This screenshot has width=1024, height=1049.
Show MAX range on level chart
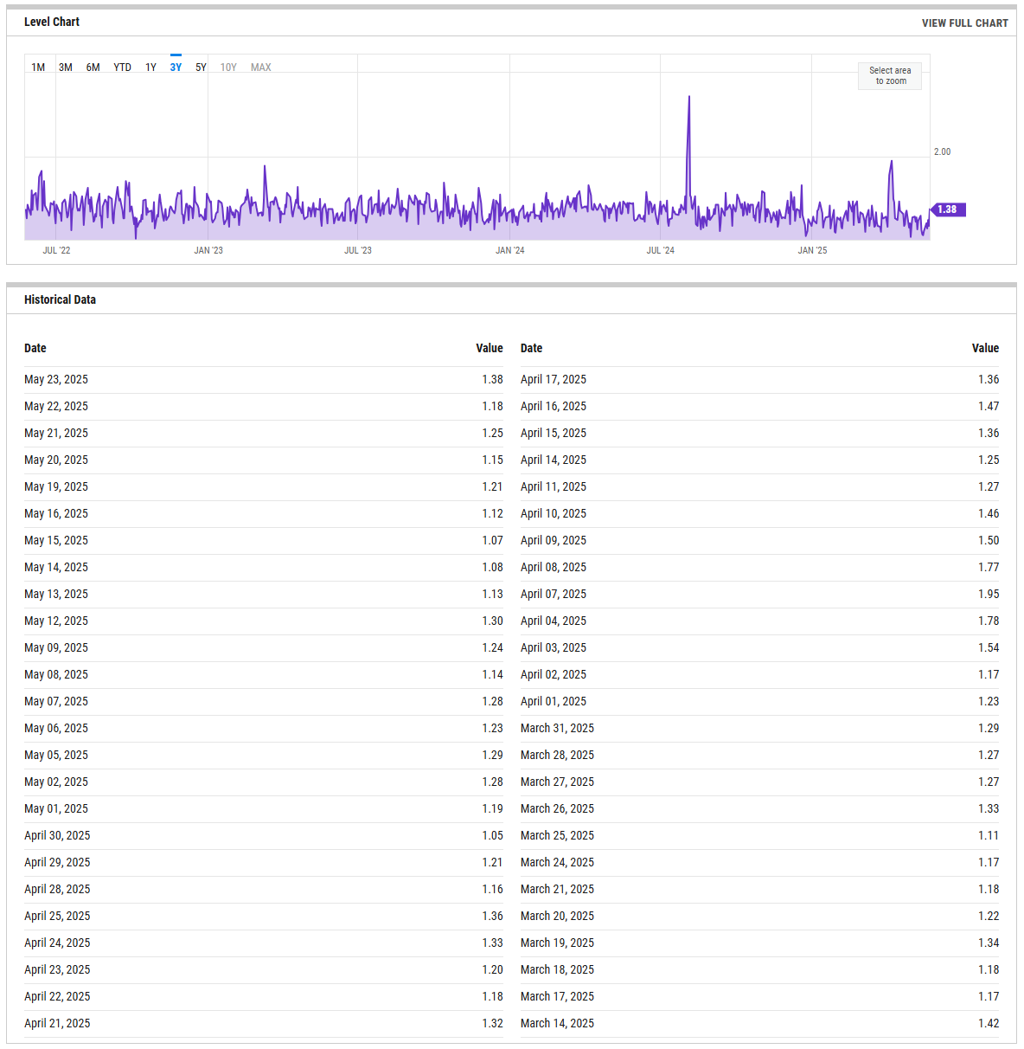click(x=261, y=68)
